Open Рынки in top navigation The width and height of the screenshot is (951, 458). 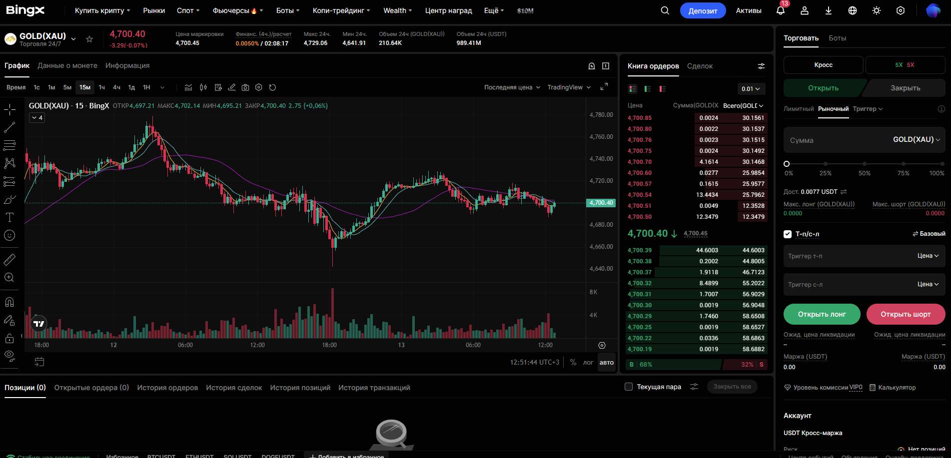pyautogui.click(x=154, y=10)
